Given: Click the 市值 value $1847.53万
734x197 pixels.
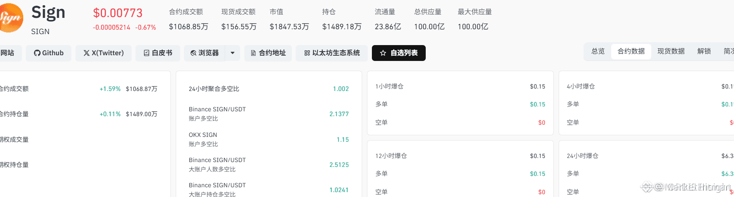Looking at the screenshot, I should (x=289, y=27).
